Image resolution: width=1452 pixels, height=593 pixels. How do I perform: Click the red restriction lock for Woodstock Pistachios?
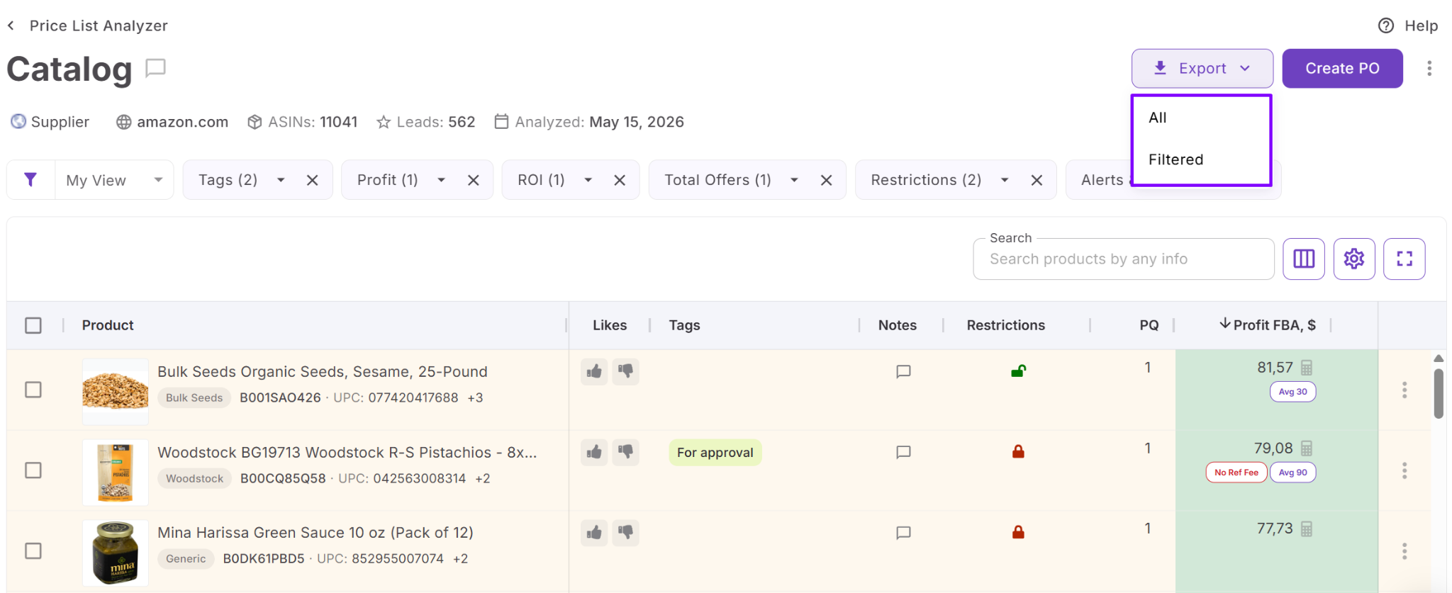pos(1018,451)
